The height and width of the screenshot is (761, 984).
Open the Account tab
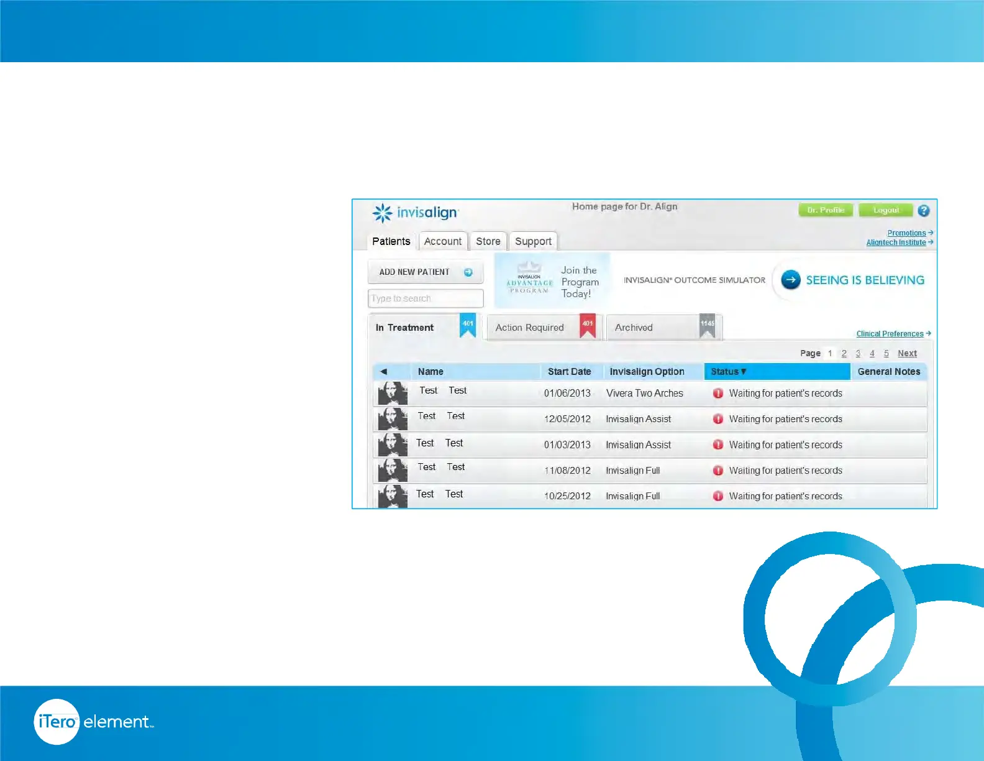click(443, 241)
